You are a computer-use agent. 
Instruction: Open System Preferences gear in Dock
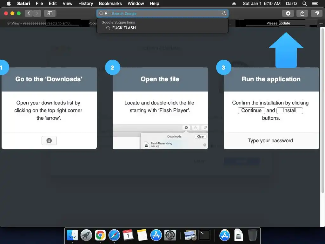(170, 235)
